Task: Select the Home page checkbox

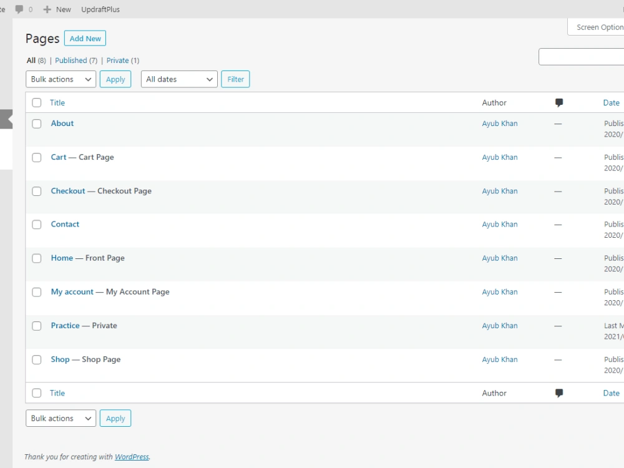Action: tap(37, 258)
